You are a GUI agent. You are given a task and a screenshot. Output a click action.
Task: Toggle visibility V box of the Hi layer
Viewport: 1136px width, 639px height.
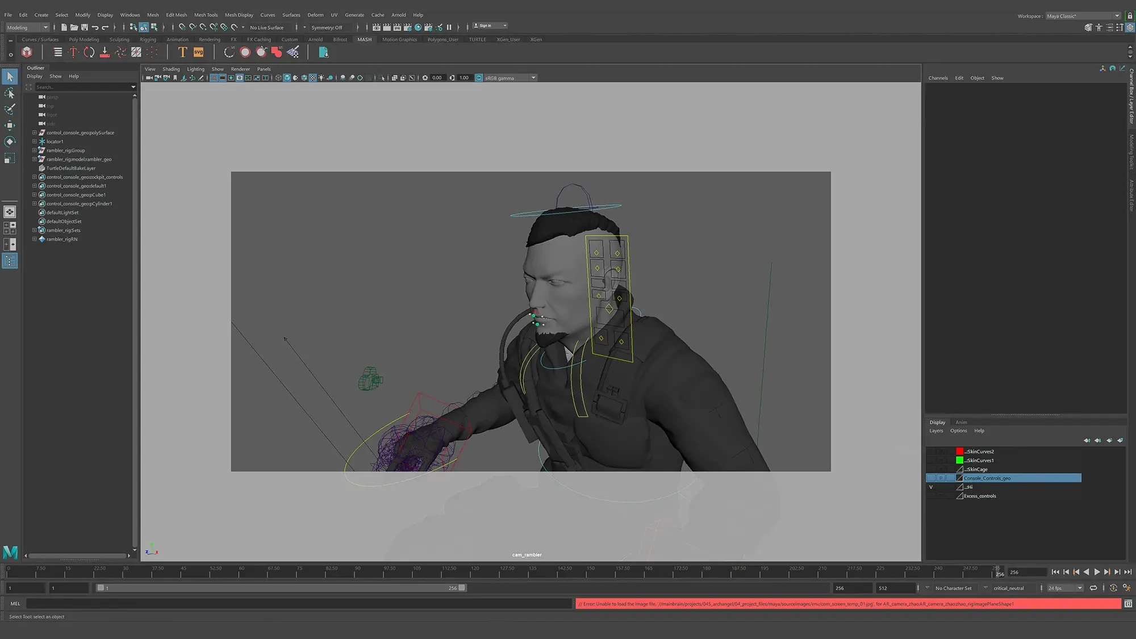click(x=931, y=487)
